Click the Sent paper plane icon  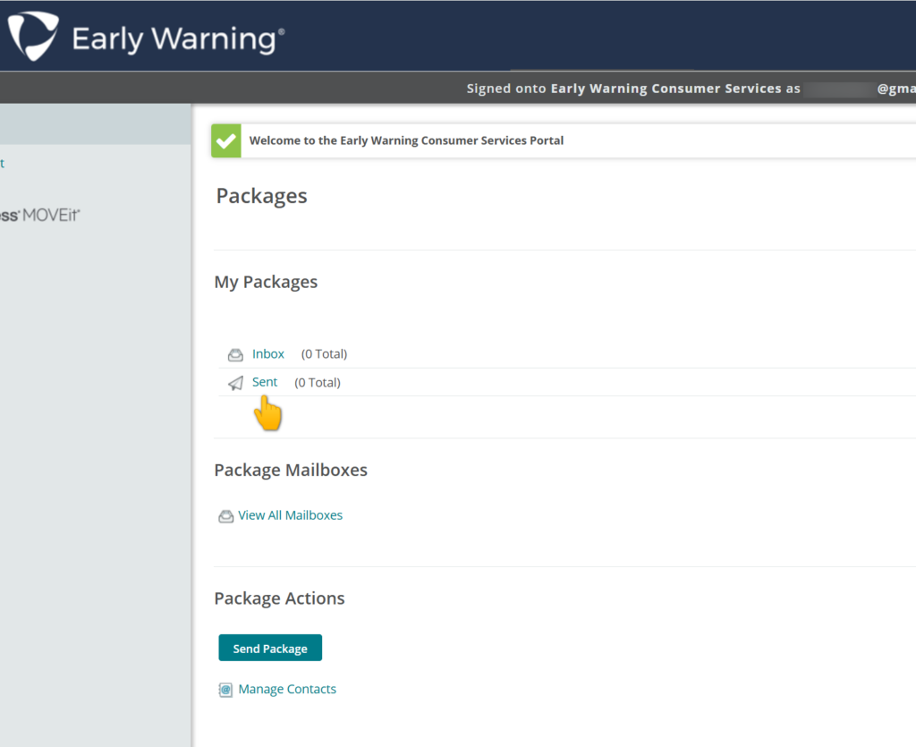[x=235, y=383]
